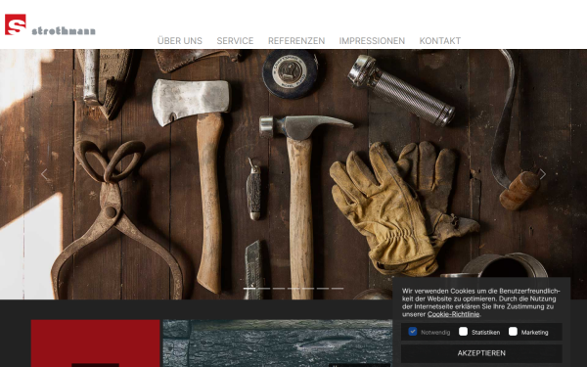Click the red Strothmann S logo
The image size is (587, 367).
click(x=16, y=24)
